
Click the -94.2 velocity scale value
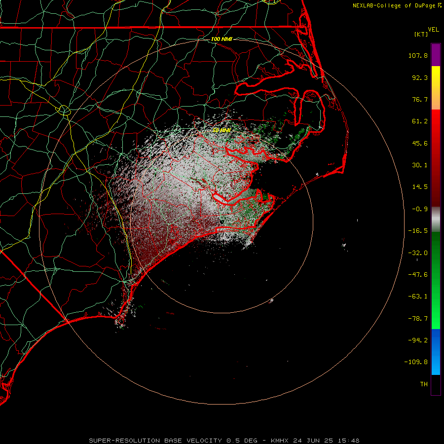418,340
